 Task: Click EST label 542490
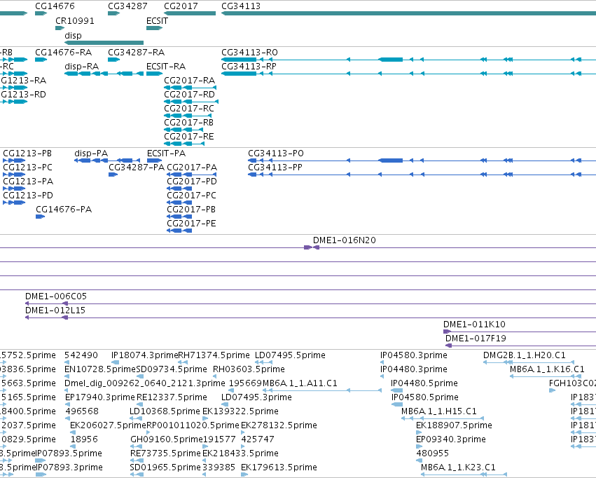click(81, 355)
